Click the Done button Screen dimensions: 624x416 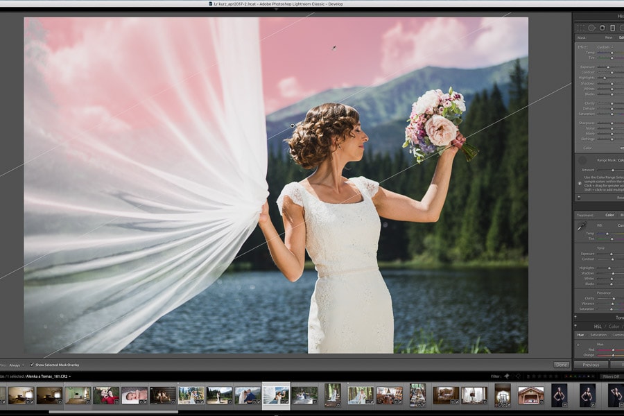pos(562,365)
